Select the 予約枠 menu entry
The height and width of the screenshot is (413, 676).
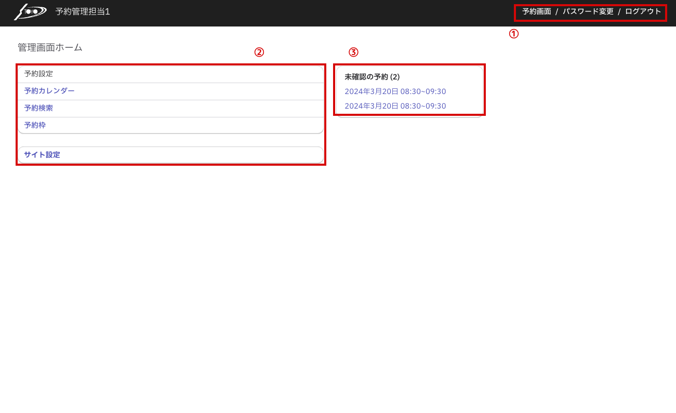pos(35,125)
